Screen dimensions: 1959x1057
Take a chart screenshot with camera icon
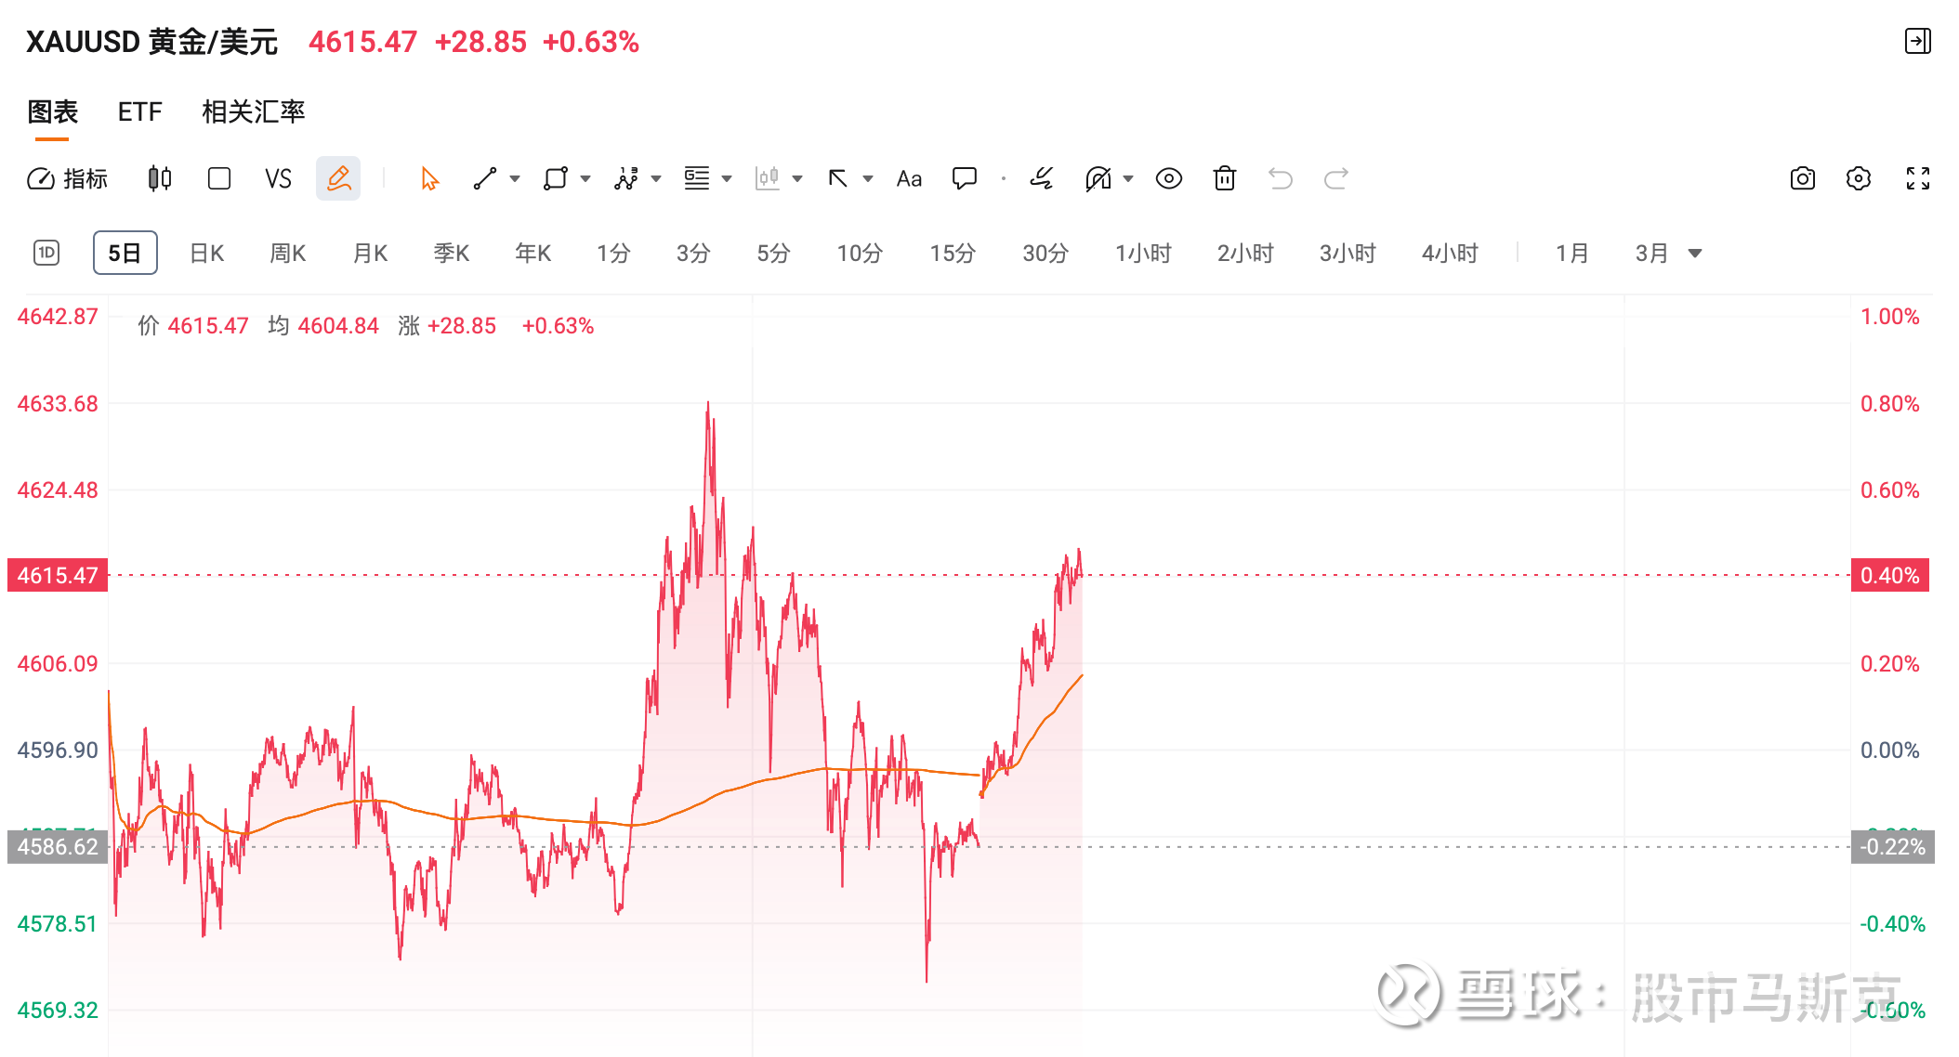[x=1801, y=178]
